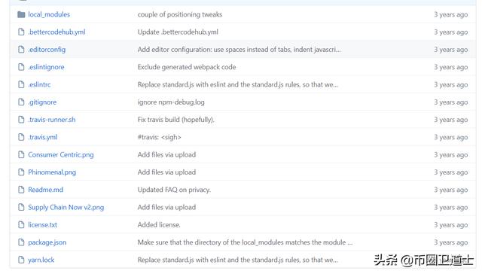Open the .travis-runner.sh file
The width and height of the screenshot is (482, 274).
tap(52, 120)
